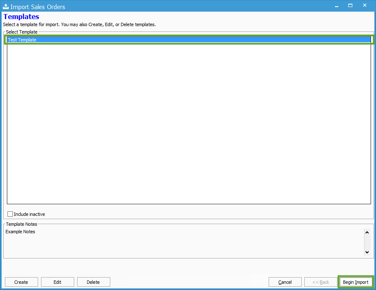Minimize the Import Sales Orders window

coord(337,6)
